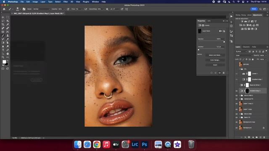
Task: Hide the Layer 1 copy 2 layer
Action: pyautogui.click(x=237, y=104)
